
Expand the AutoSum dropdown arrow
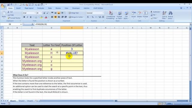[x=161, y=12]
